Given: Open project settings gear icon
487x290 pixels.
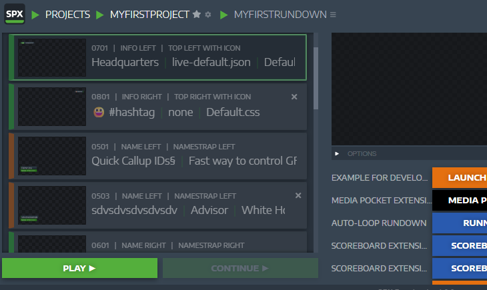Looking at the screenshot, I should (208, 15).
